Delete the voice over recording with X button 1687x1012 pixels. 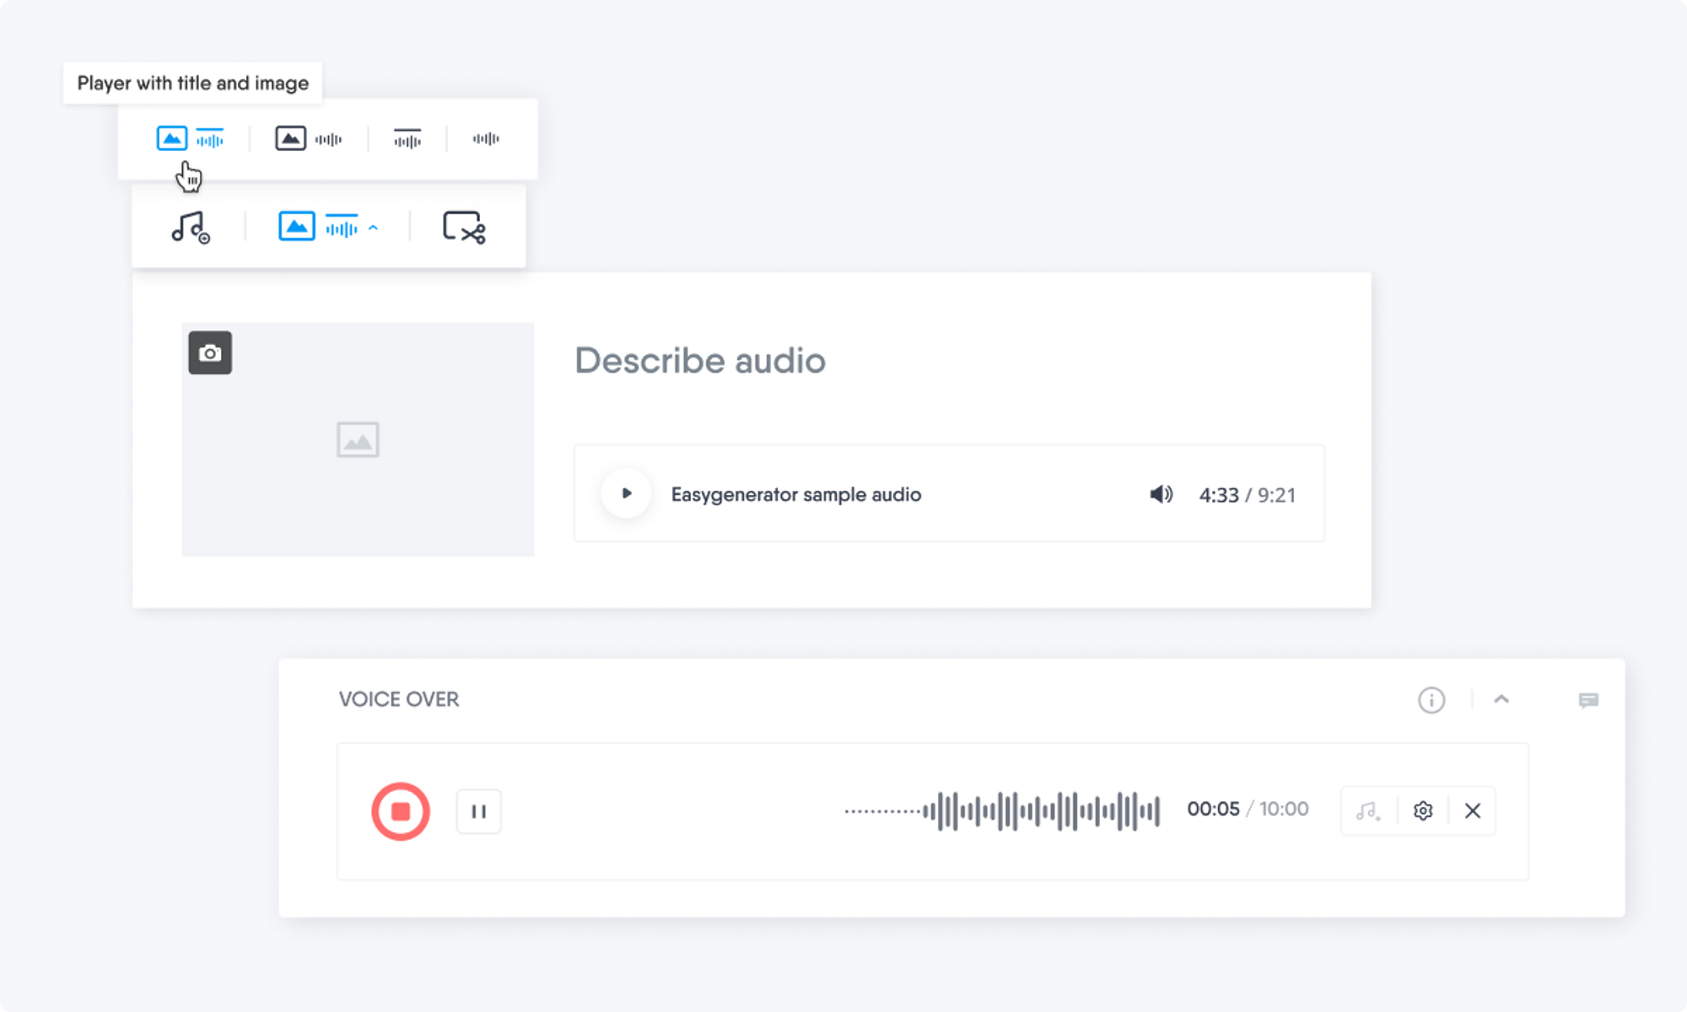(x=1473, y=810)
